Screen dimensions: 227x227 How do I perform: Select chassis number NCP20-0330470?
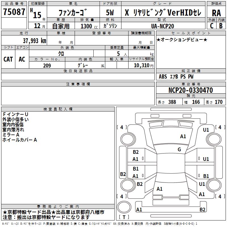click(x=190, y=90)
